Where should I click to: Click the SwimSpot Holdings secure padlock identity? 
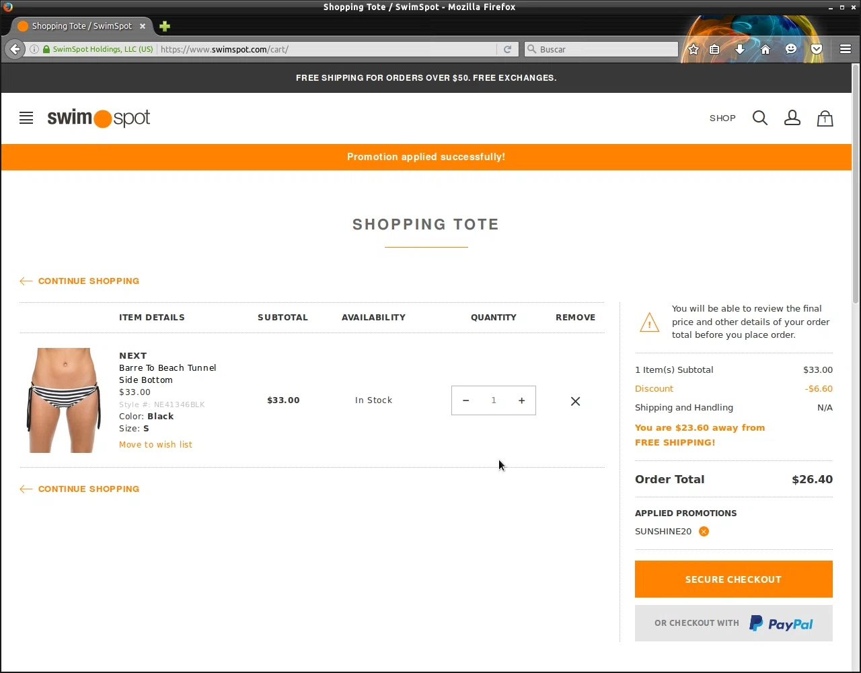pos(98,49)
